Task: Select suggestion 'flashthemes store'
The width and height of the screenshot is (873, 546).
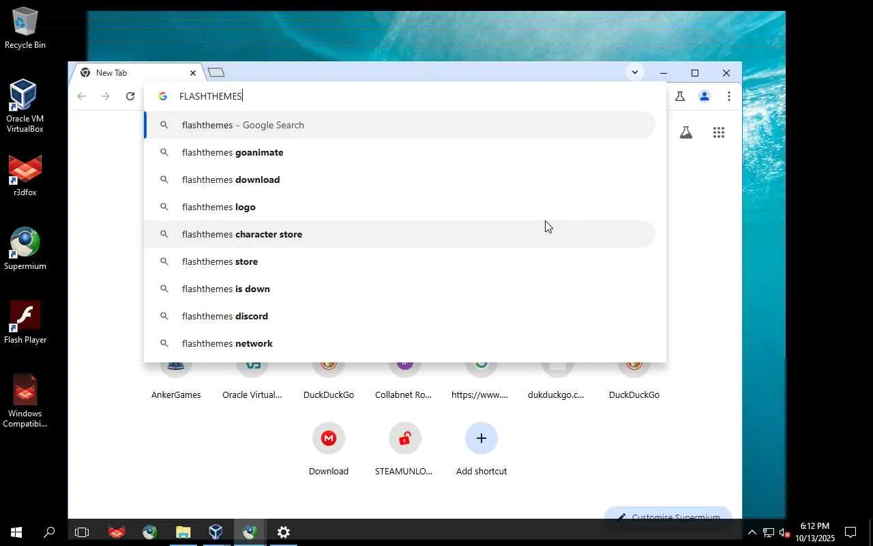Action: [x=400, y=261]
